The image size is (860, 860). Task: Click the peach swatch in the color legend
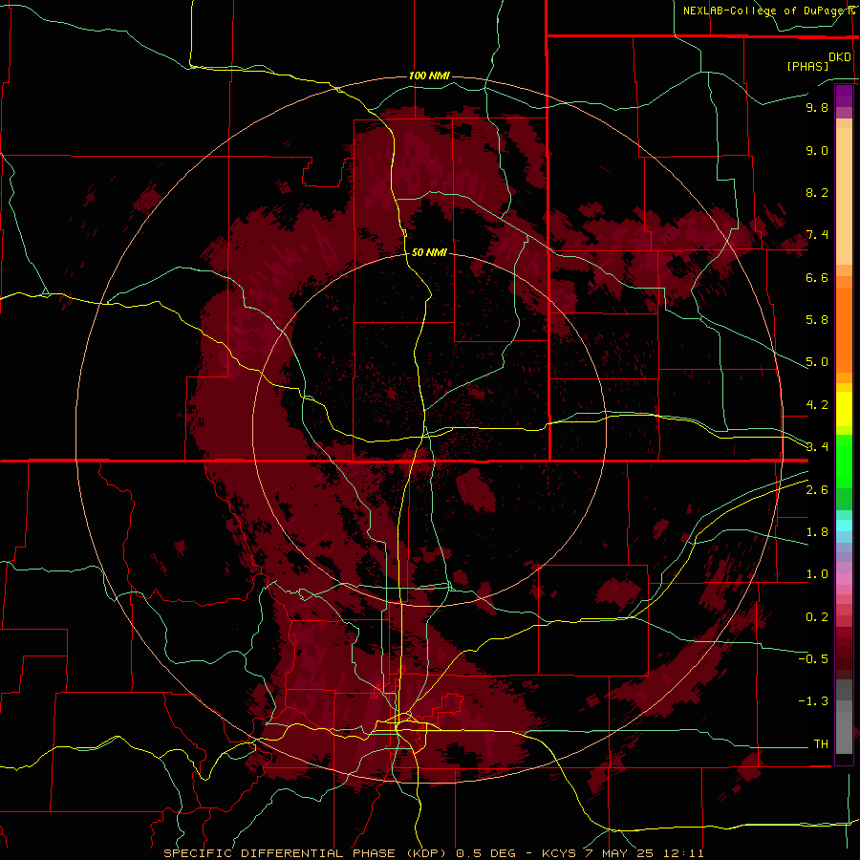[844, 196]
